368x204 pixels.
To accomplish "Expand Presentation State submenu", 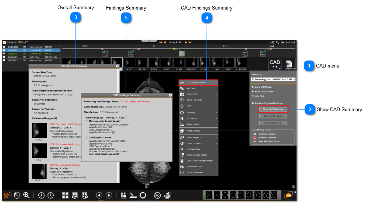I will click(x=199, y=167).
